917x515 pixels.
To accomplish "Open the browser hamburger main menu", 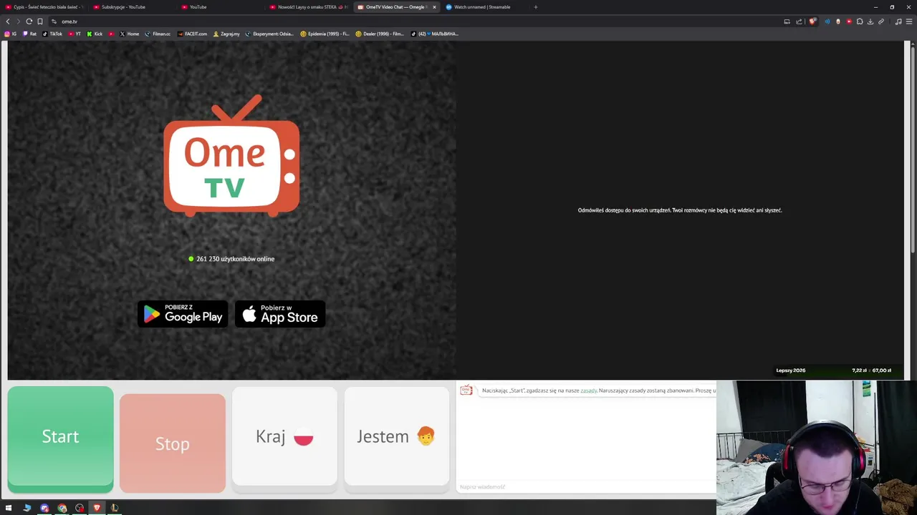I will [x=909, y=21].
